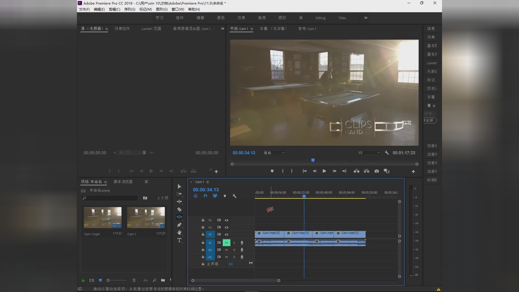Go to In point in program monitor
Image resolution: width=519 pixels, height=292 pixels.
tap(305, 171)
